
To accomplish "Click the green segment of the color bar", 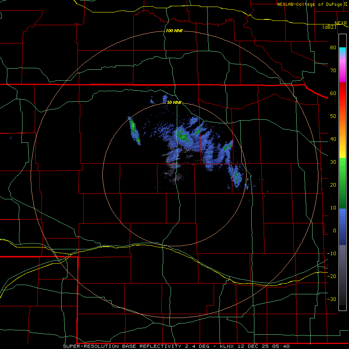I will click(342, 183).
